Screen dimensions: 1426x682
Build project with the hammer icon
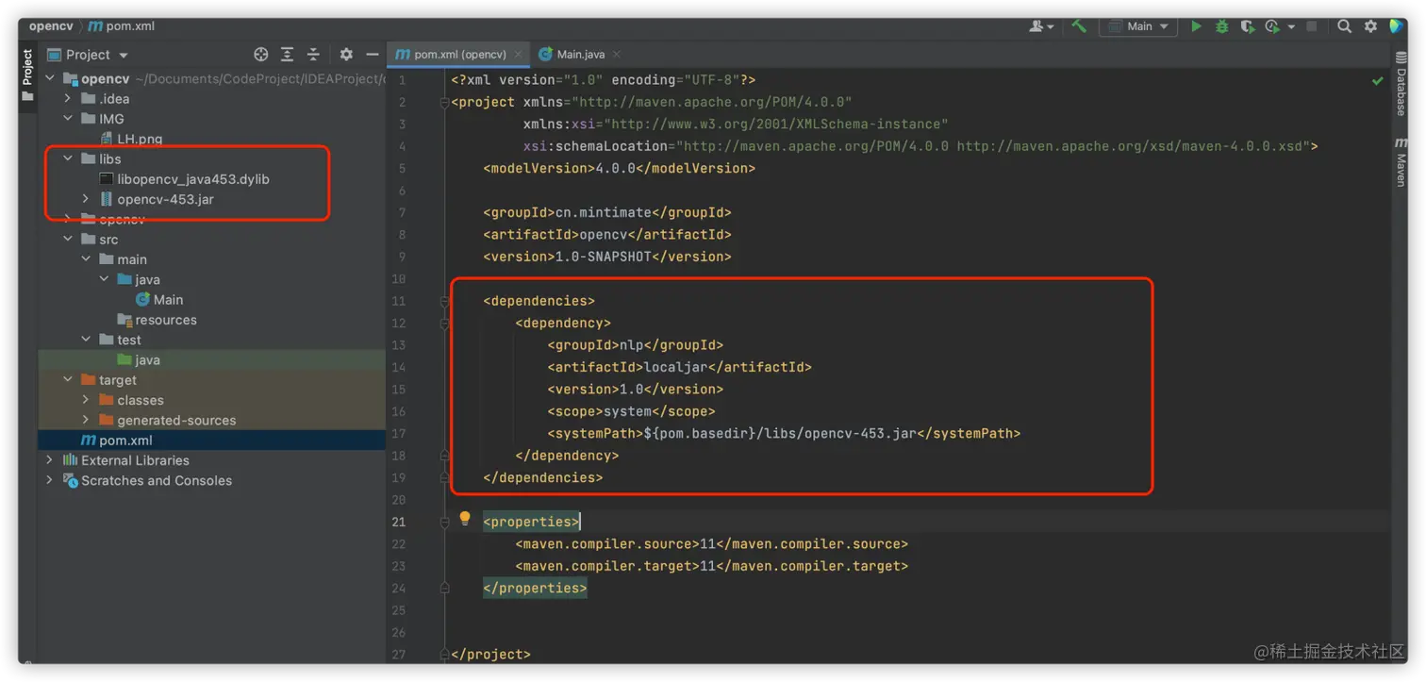point(1079,26)
